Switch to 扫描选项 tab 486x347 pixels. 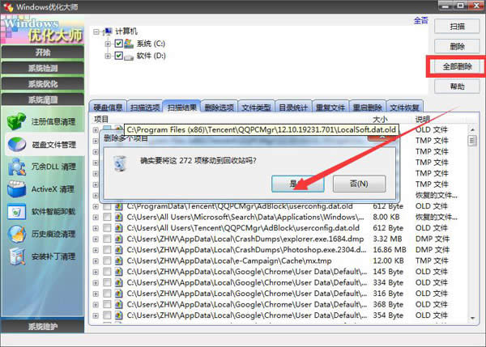(145, 107)
